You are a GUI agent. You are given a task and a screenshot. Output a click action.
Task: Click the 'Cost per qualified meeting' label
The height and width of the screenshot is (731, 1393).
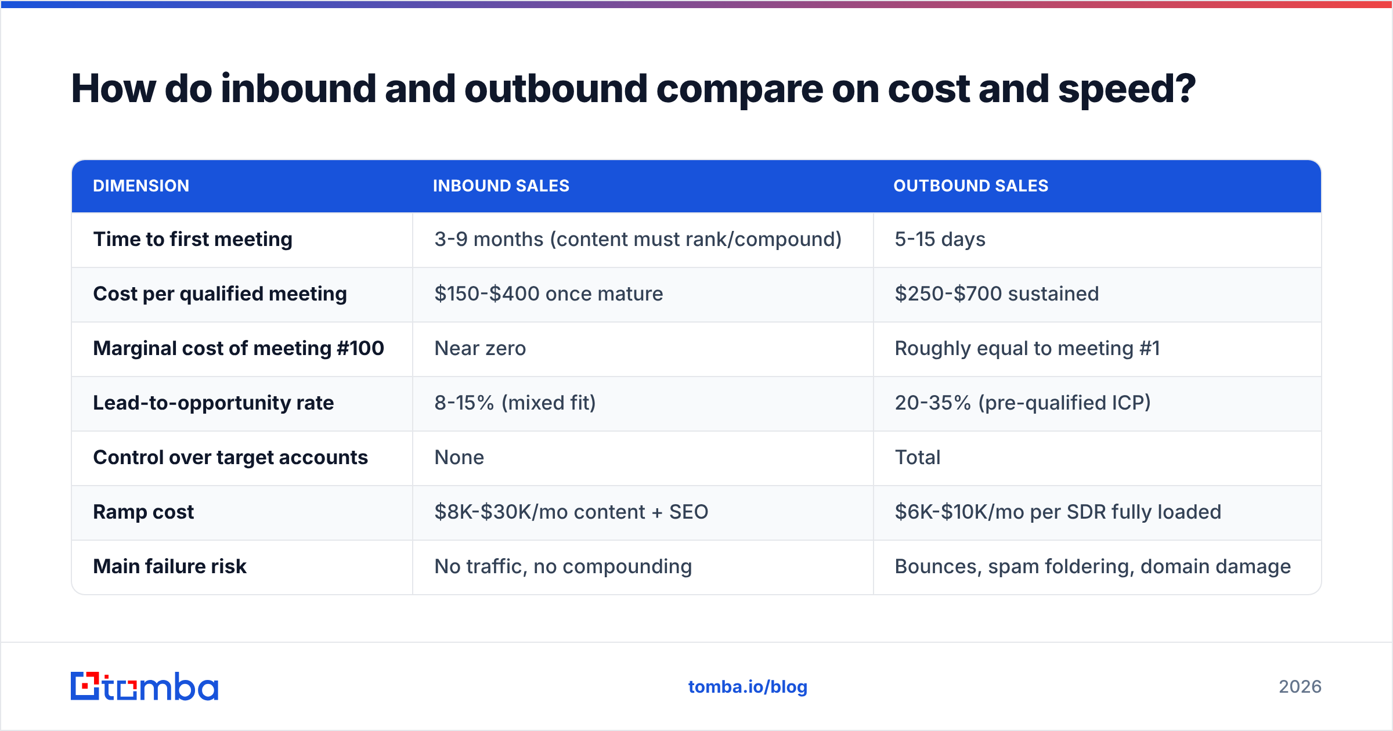(x=220, y=294)
